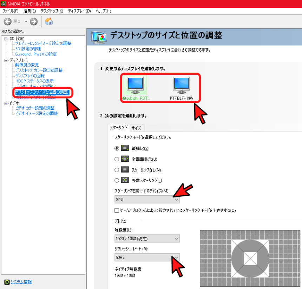Open ビデオ イメージ設定の調整
The image size is (302, 289).
click(x=37, y=113)
